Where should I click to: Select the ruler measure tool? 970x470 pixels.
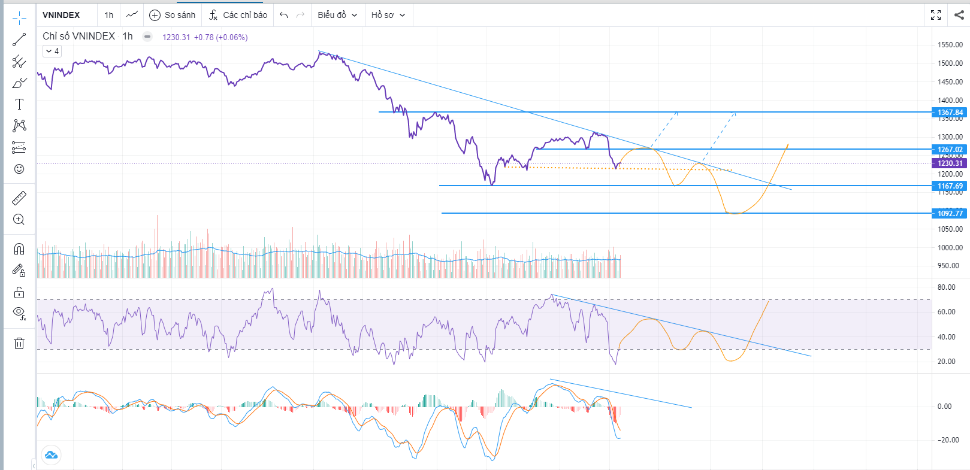click(x=19, y=198)
